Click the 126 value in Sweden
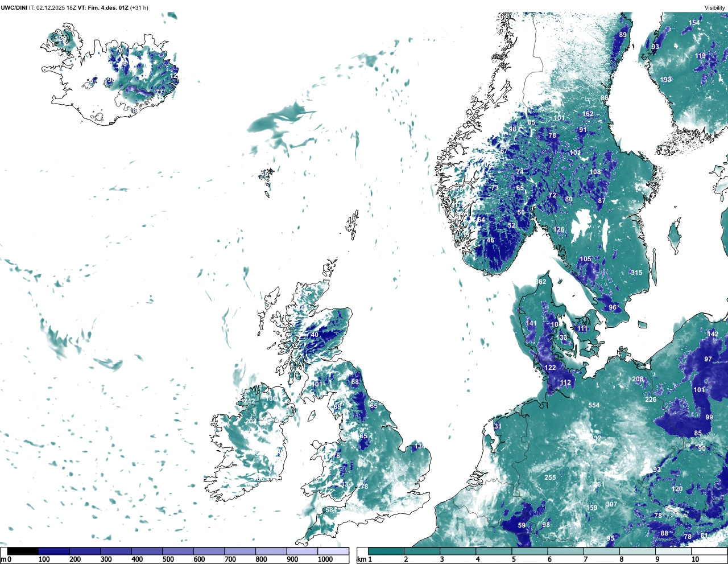The height and width of the screenshot is (564, 728). point(559,230)
